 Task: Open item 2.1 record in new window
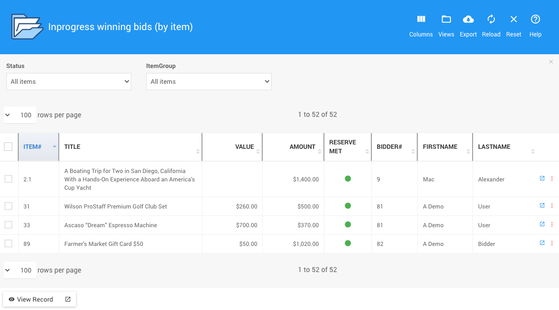pos(542,178)
